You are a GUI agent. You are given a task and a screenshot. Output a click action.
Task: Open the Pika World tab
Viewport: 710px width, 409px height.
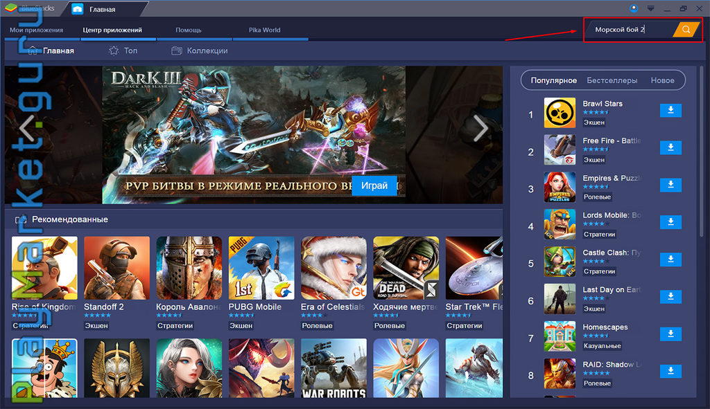click(264, 30)
